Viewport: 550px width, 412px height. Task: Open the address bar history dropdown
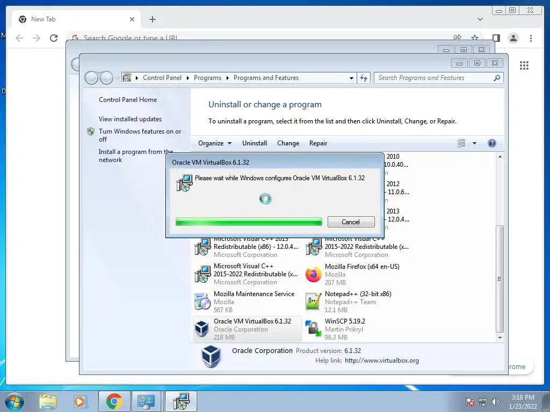[x=351, y=78]
